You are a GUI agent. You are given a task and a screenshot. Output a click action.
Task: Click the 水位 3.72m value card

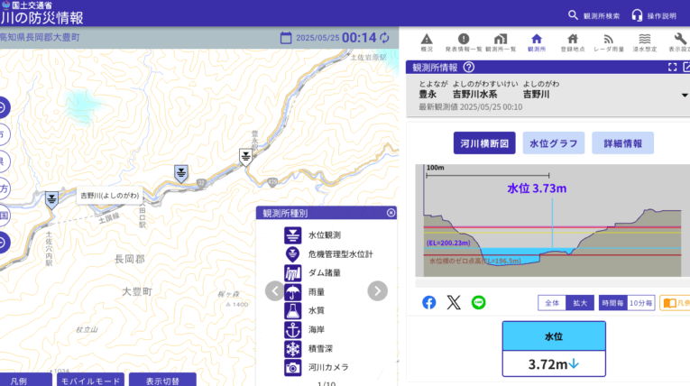554,349
